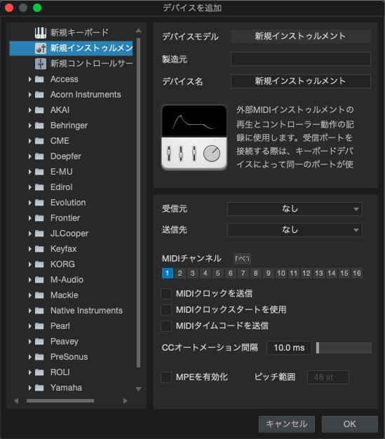The height and width of the screenshot is (439, 385).
Task: Click the M-Audio folder icon
Action: tap(39, 279)
